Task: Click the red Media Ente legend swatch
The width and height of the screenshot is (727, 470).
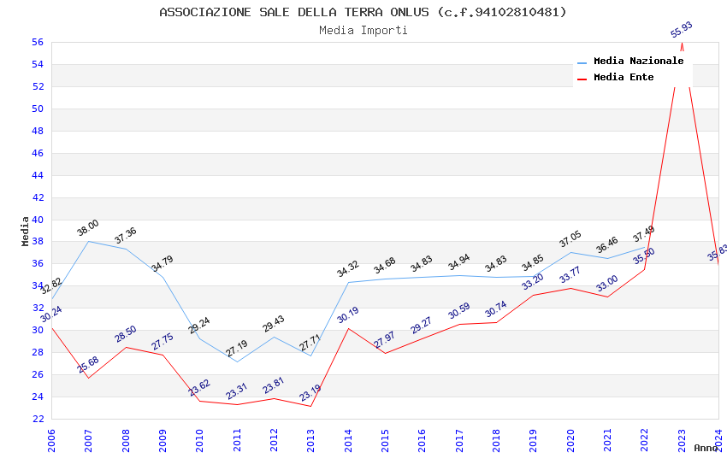Action: click(x=582, y=79)
